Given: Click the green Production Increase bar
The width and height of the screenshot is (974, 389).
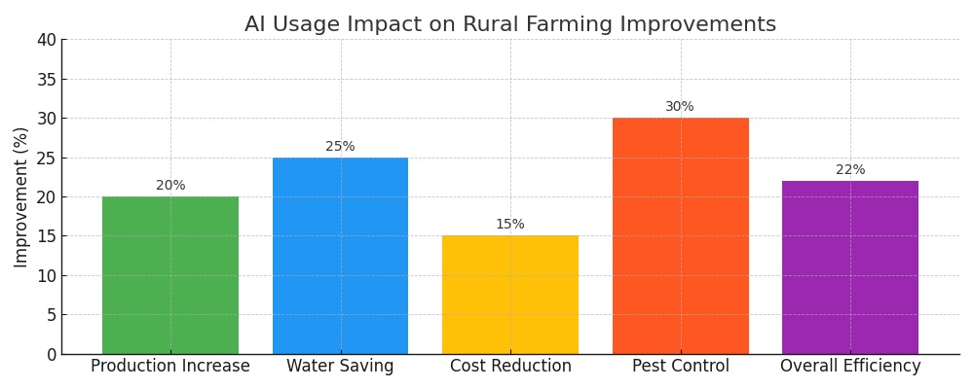Looking at the screenshot, I should click(170, 275).
